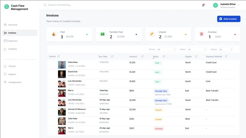Click the Unpaid tag icon

[152, 34]
